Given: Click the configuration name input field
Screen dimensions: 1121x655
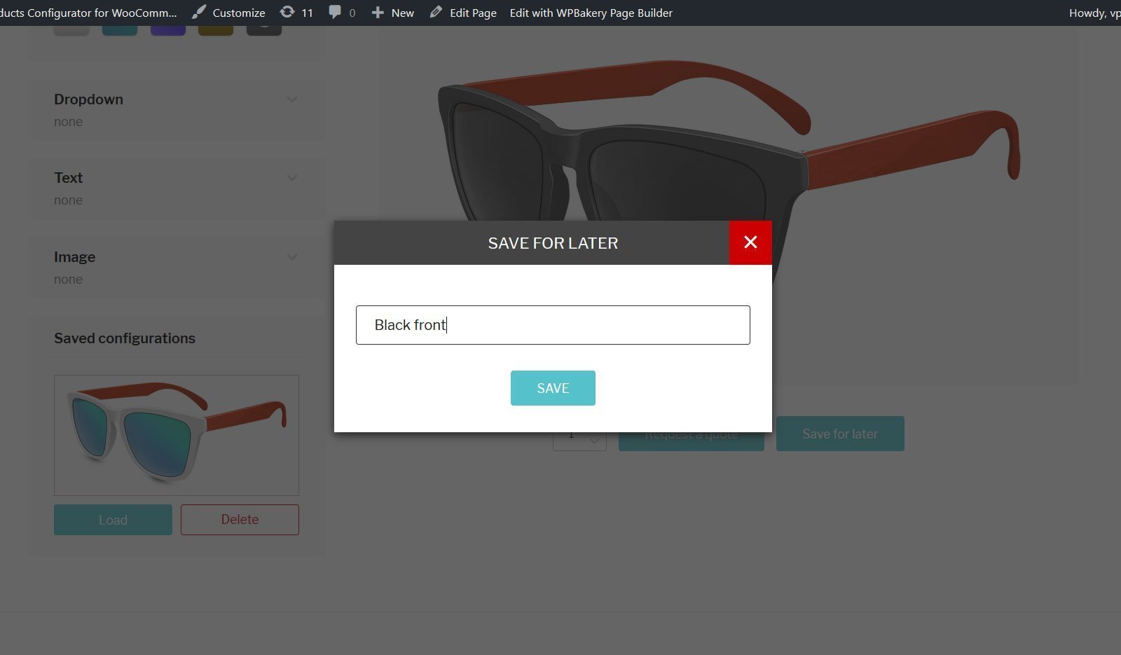Looking at the screenshot, I should coord(553,325).
